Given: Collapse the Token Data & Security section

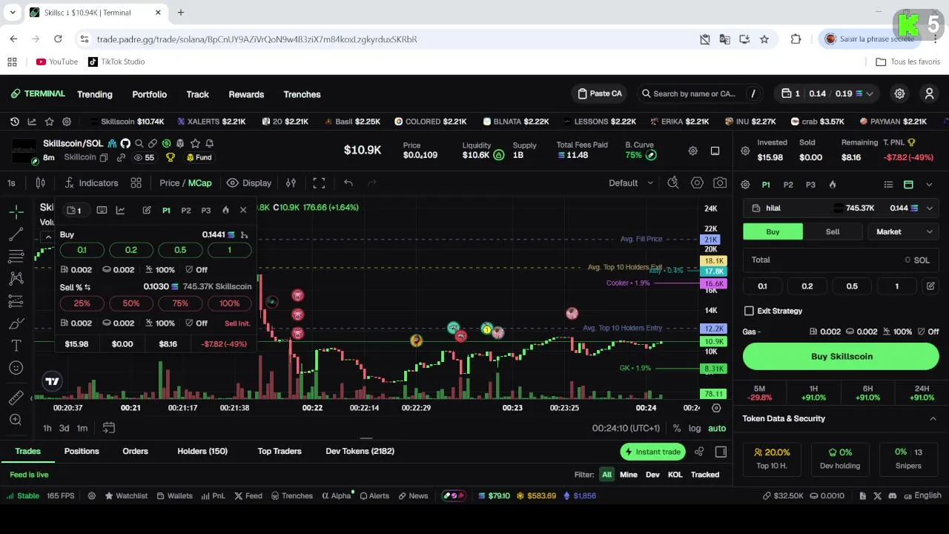Looking at the screenshot, I should (x=933, y=418).
